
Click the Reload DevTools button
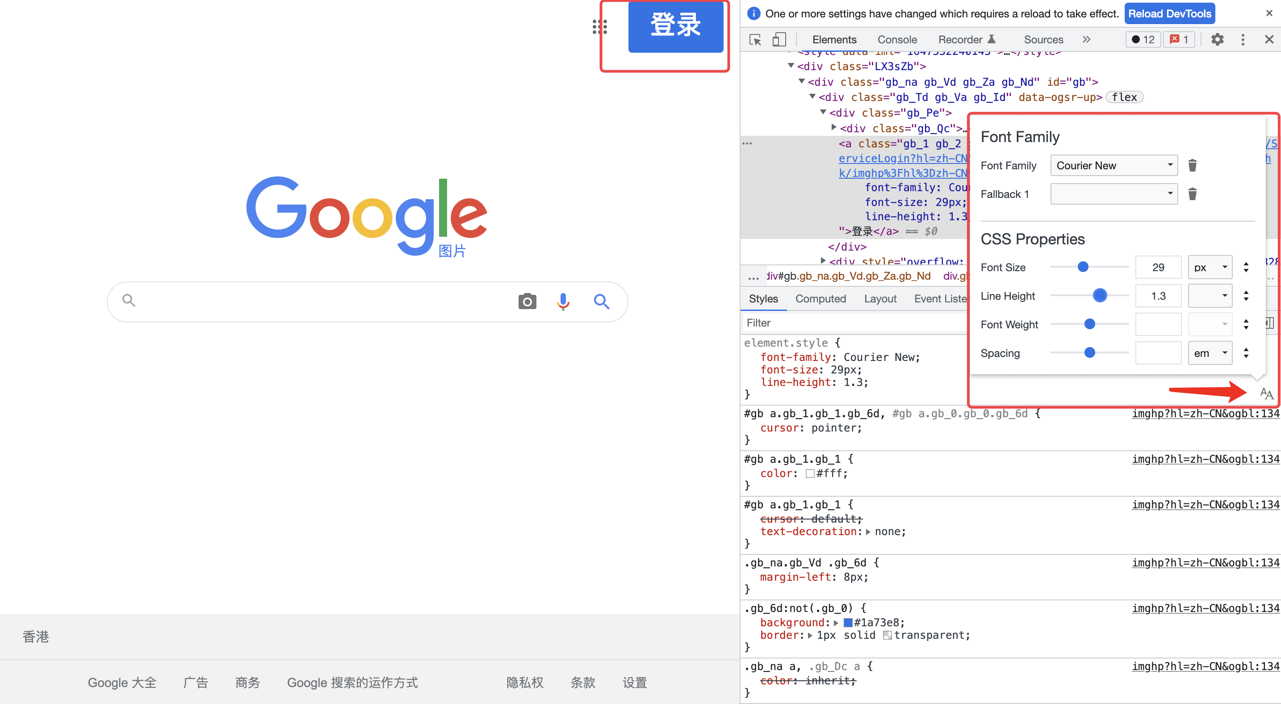pyautogui.click(x=1170, y=13)
